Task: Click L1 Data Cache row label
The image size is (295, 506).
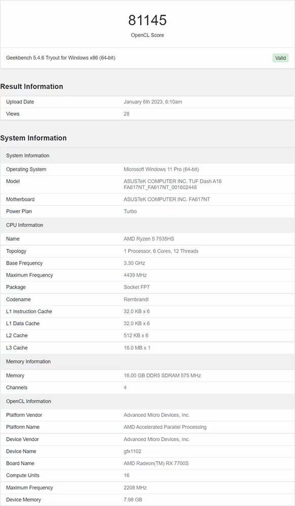Action: 23,323
